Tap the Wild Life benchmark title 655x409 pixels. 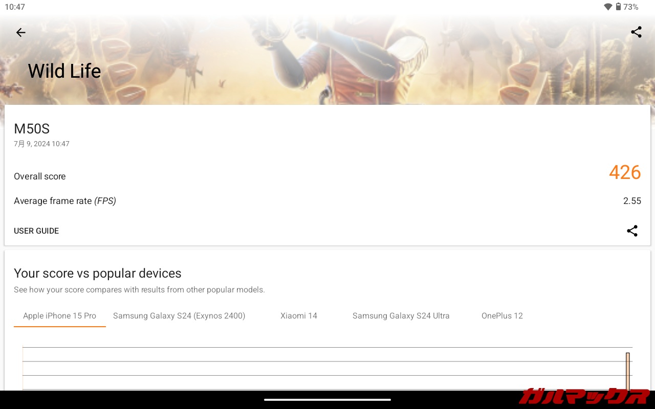(64, 71)
